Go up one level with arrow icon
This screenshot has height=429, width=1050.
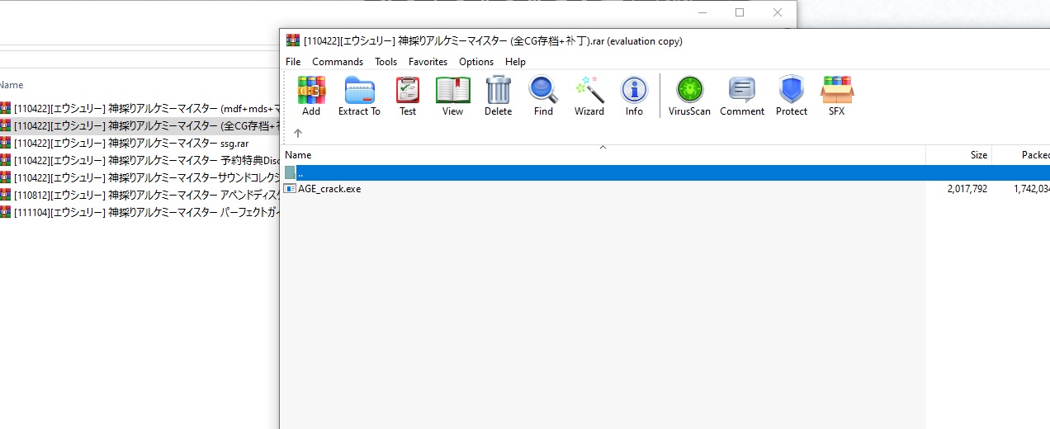coord(298,133)
